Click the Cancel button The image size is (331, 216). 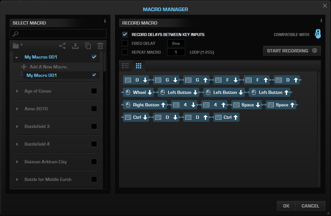click(310, 206)
